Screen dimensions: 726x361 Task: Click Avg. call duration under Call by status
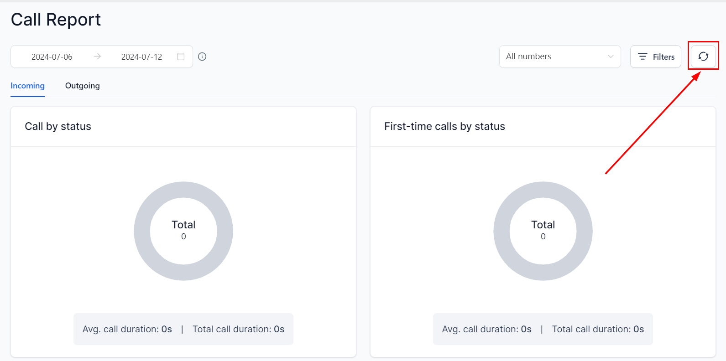pyautogui.click(x=127, y=329)
